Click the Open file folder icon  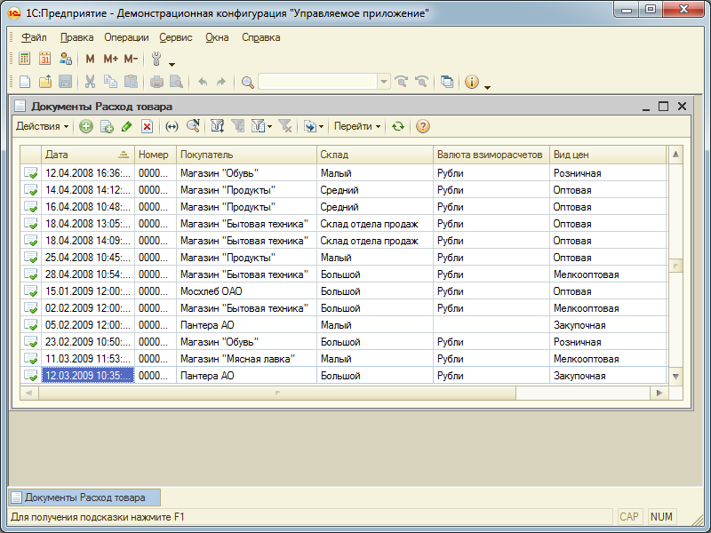pyautogui.click(x=44, y=82)
